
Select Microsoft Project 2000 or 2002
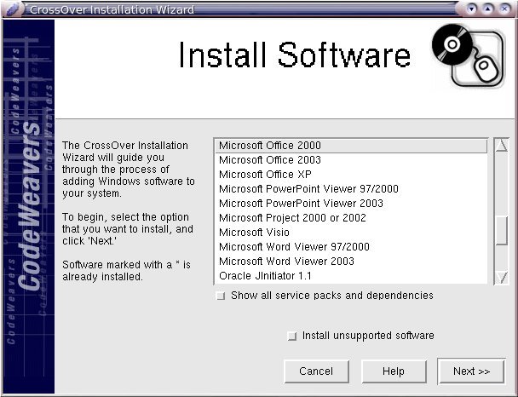point(351,218)
